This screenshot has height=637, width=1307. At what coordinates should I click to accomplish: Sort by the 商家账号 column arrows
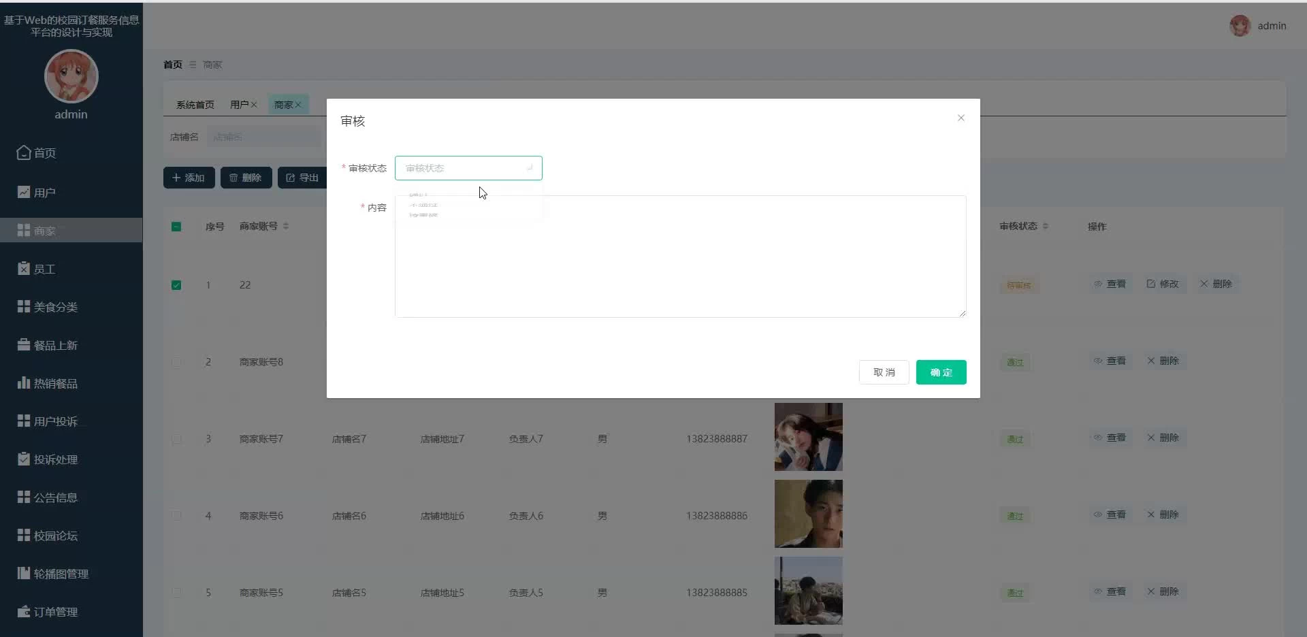286,226
